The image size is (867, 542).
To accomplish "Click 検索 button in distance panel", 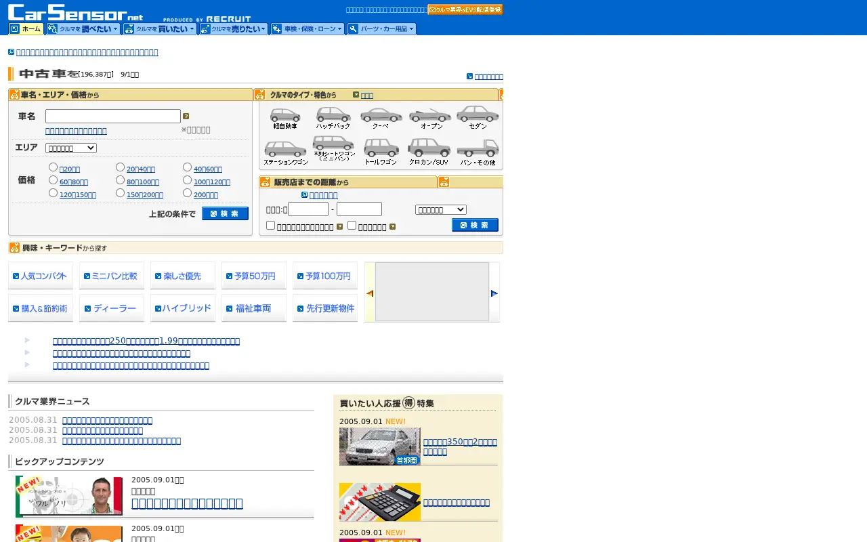I will click(x=475, y=225).
